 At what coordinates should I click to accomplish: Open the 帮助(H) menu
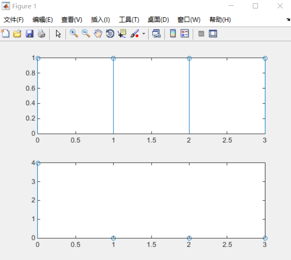click(x=220, y=20)
